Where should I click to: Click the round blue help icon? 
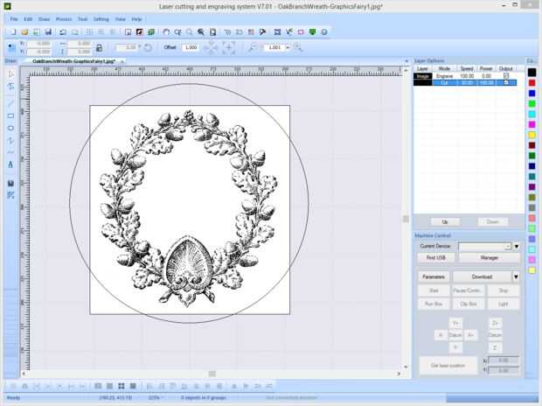(323, 32)
